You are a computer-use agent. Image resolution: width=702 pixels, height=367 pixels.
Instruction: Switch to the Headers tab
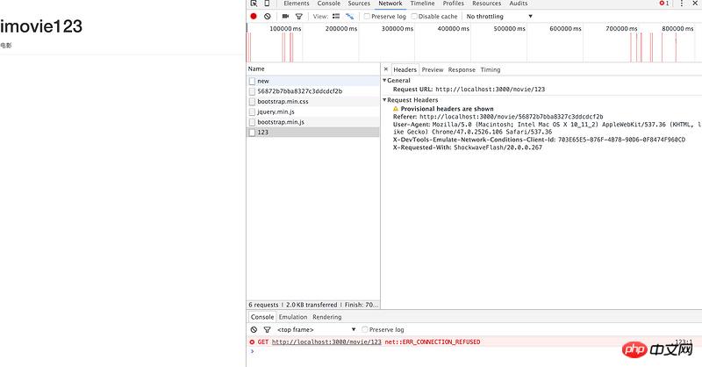(405, 69)
